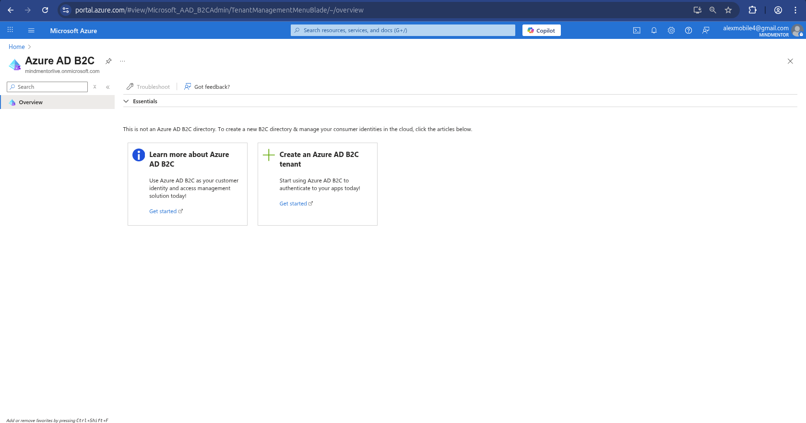Screen dimensions: 806x423
Task: Show the portal hamburger menu
Action: point(31,30)
